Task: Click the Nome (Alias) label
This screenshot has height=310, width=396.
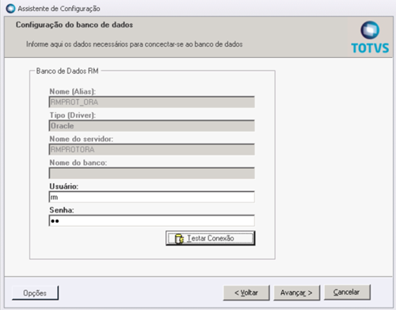Action: [x=73, y=91]
